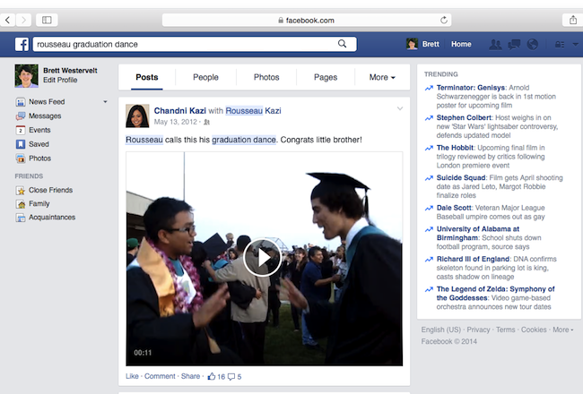Open the account settings dropdown arrow

(x=575, y=44)
